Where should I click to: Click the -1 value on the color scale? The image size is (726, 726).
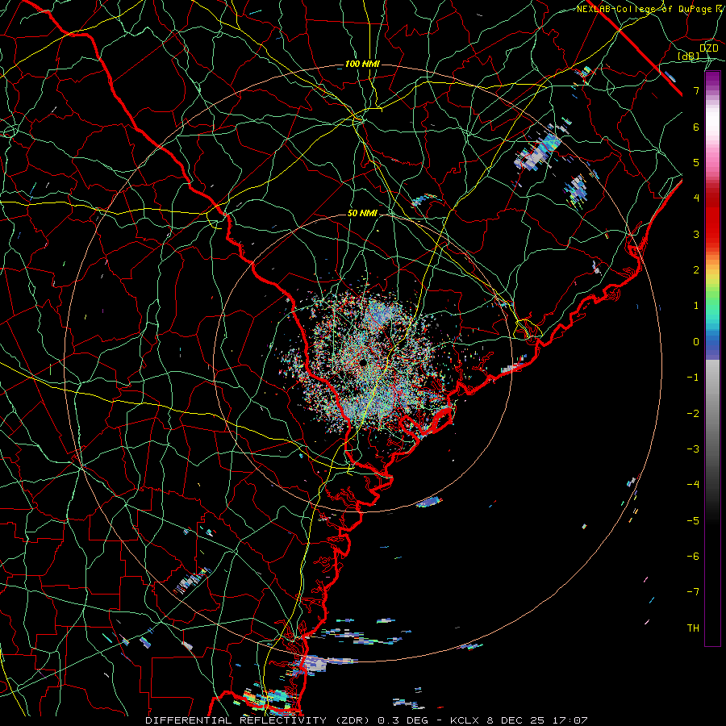click(x=693, y=378)
